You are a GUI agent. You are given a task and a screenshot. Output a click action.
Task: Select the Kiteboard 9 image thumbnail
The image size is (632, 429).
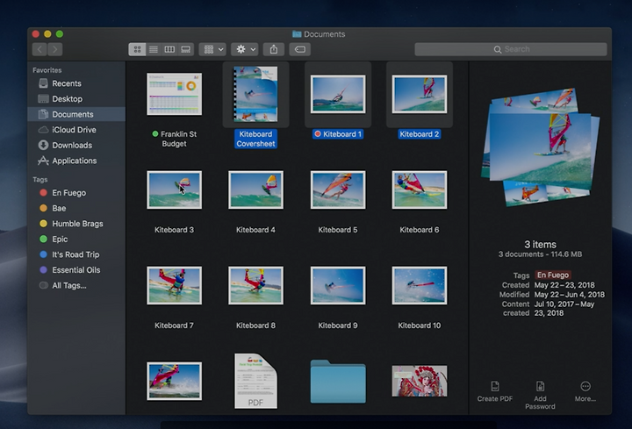click(x=338, y=285)
